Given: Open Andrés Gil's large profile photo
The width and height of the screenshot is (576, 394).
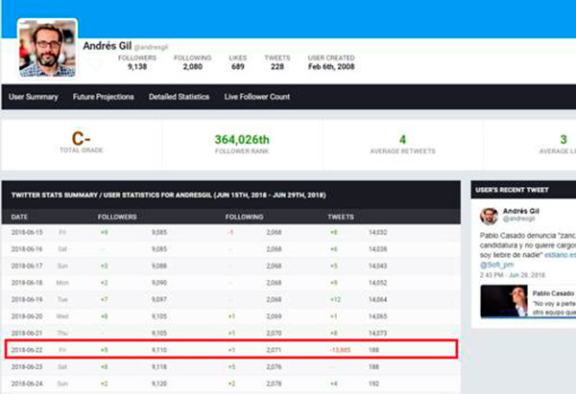Looking at the screenshot, I should [47, 48].
